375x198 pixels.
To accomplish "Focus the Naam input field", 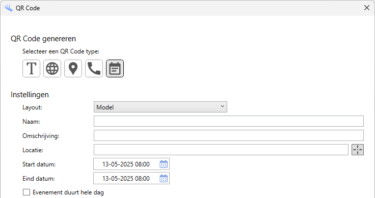I will tap(229, 121).
